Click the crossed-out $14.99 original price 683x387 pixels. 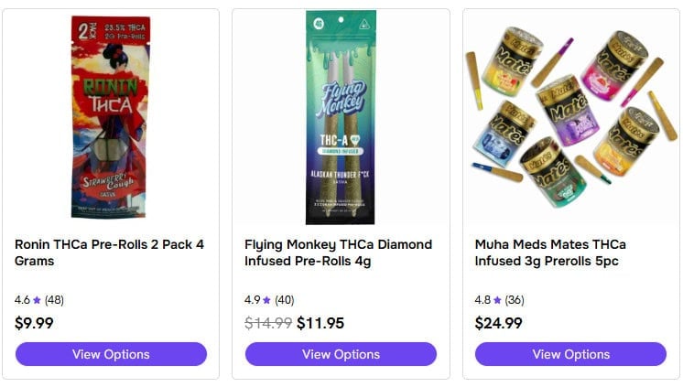(268, 323)
